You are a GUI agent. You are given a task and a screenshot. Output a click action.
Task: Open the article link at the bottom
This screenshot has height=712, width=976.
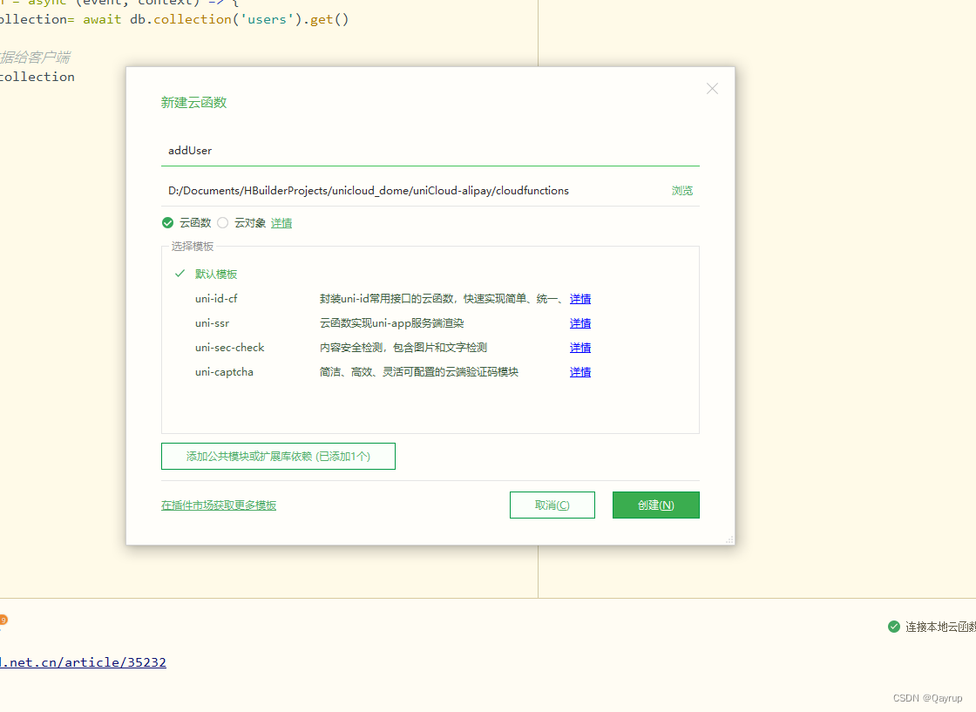tap(83, 661)
